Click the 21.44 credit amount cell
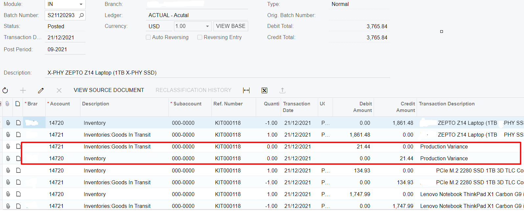The image size is (524, 222). (395, 158)
